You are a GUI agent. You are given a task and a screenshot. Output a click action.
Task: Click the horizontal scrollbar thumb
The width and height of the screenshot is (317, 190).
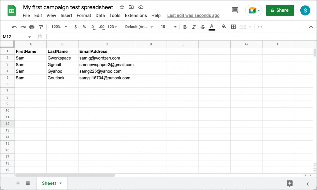click(65, 175)
